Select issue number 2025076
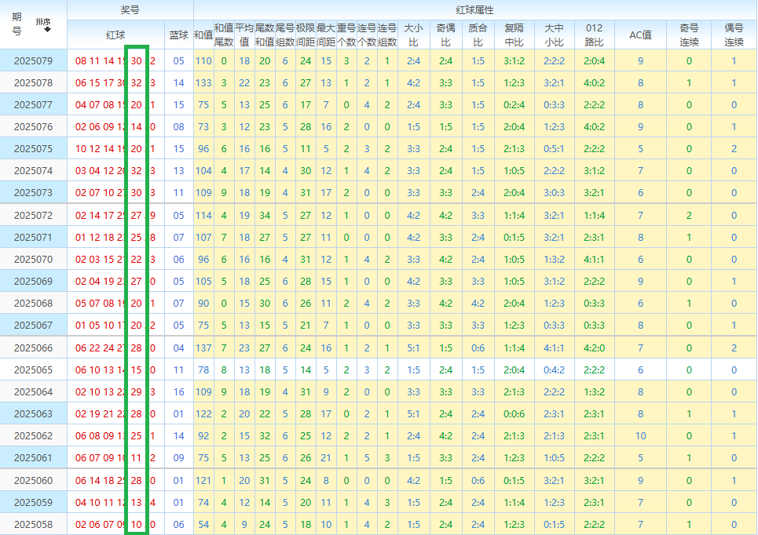Viewport: 758px width, 535px height. 33,126
